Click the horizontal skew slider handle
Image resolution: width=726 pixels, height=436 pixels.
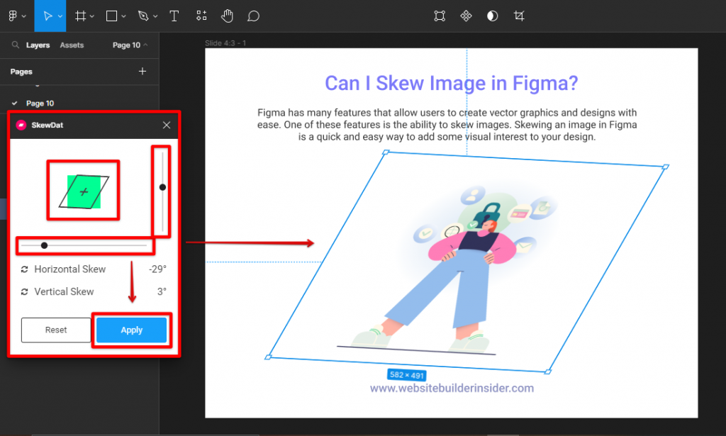44,245
